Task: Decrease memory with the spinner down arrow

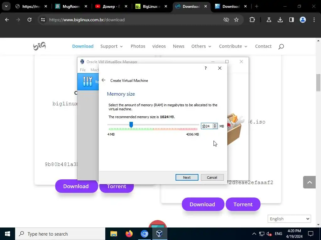Action: [215, 127]
